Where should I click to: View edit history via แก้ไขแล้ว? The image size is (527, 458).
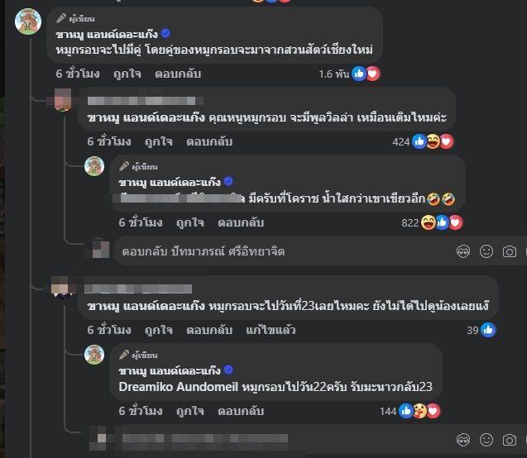click(x=271, y=330)
